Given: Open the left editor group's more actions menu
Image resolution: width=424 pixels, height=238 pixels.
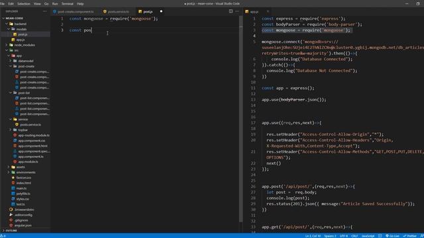Looking at the screenshot, I should (237, 11).
